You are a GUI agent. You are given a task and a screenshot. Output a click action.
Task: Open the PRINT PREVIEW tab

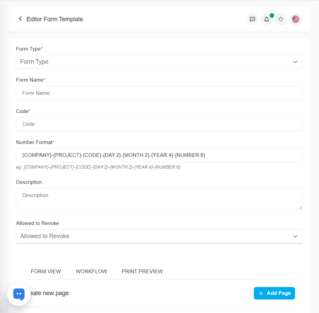point(142,272)
